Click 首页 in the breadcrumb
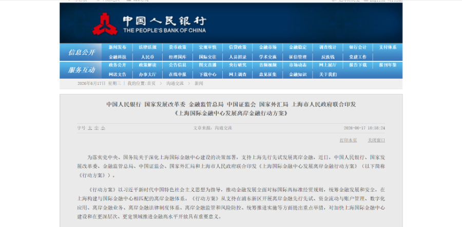Screen dimensions: 462x227 151,83
